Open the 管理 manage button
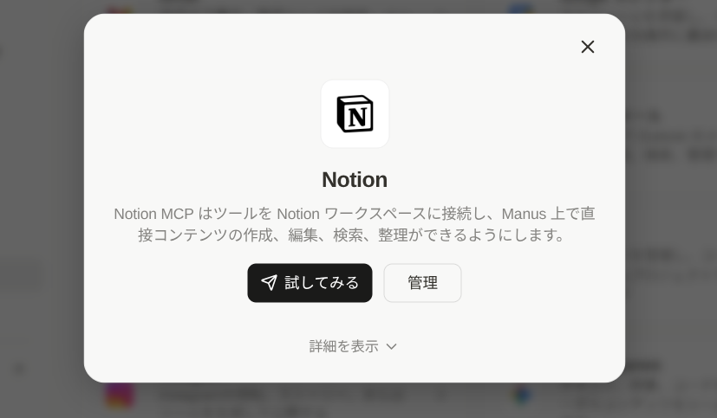Image resolution: width=717 pixels, height=418 pixels. 422,283
